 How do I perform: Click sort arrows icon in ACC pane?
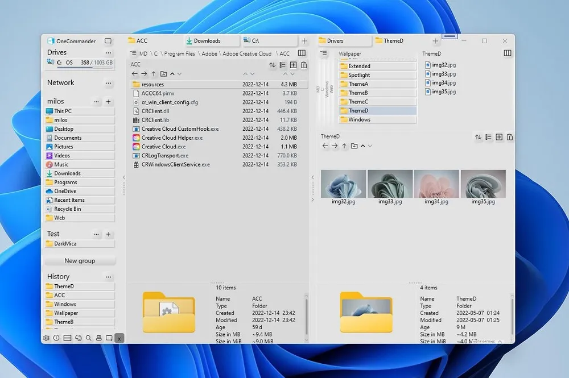[x=272, y=65]
